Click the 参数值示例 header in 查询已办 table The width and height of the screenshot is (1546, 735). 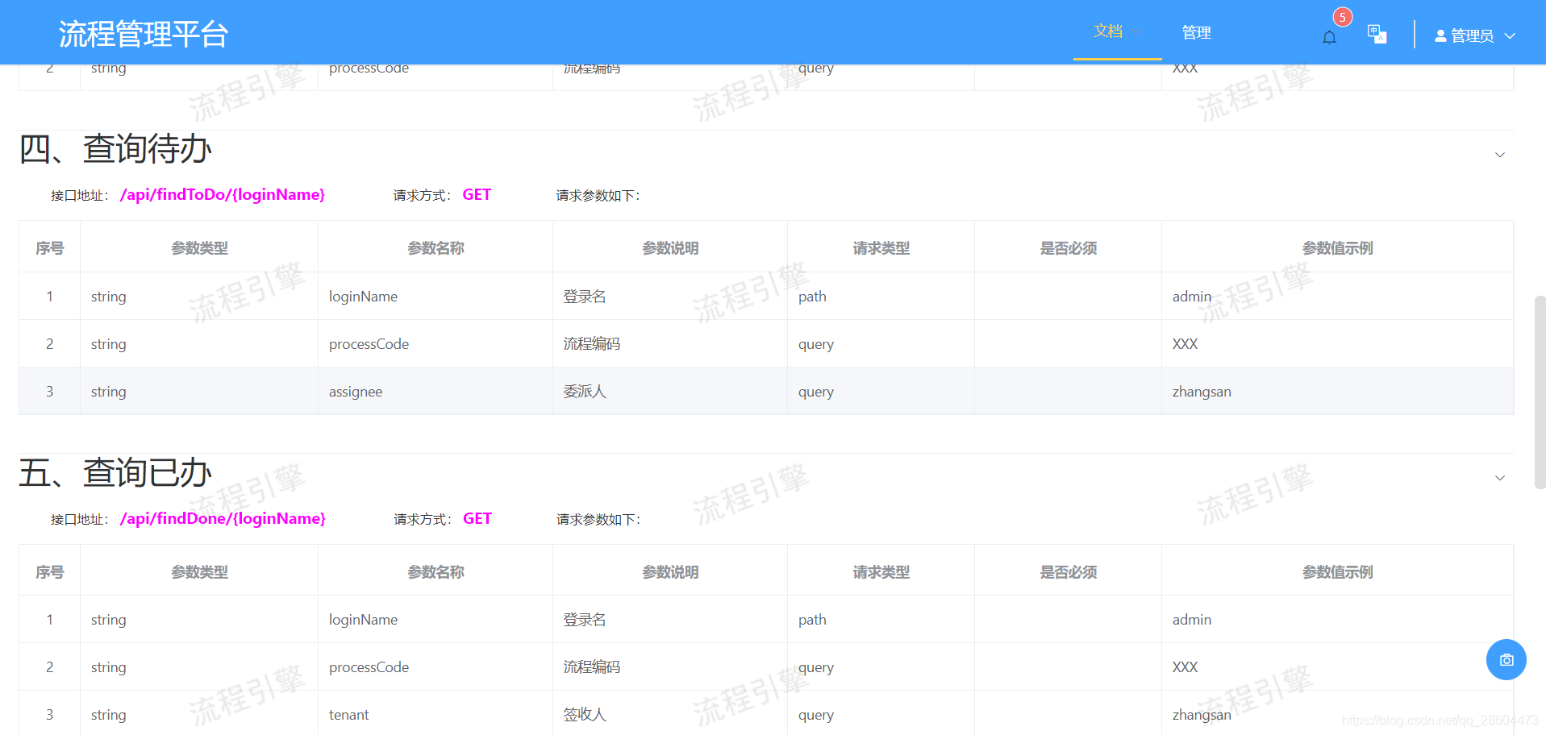[x=1337, y=572]
